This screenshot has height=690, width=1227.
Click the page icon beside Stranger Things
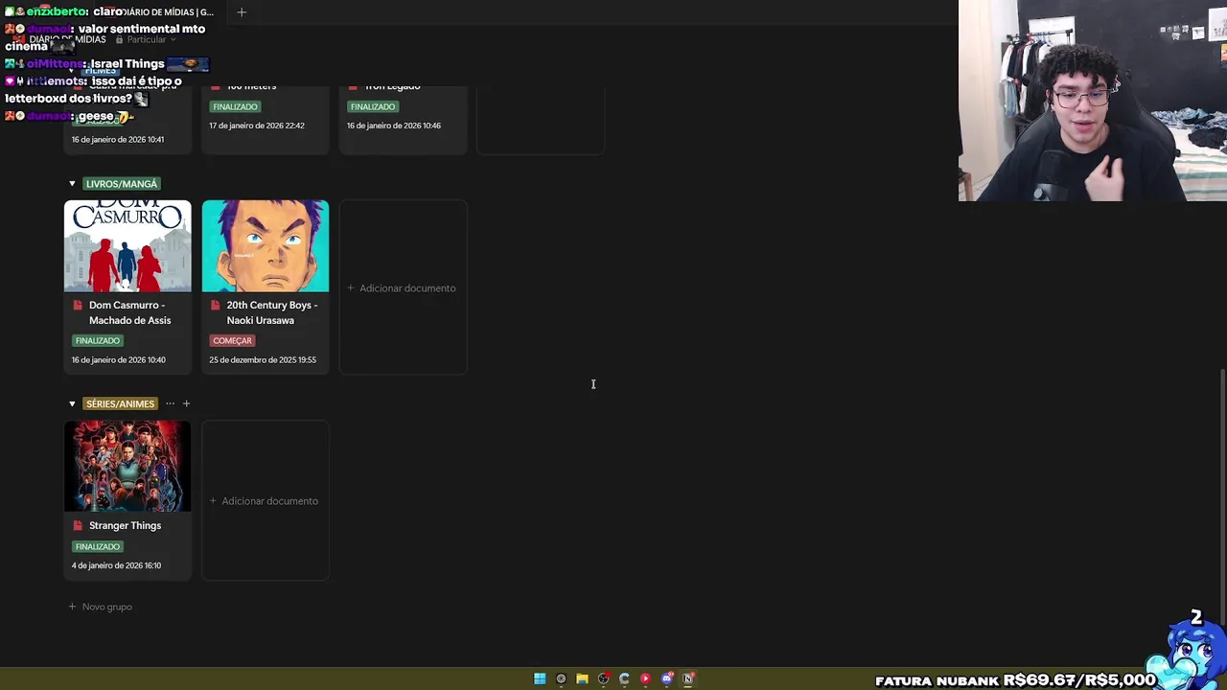(x=79, y=525)
